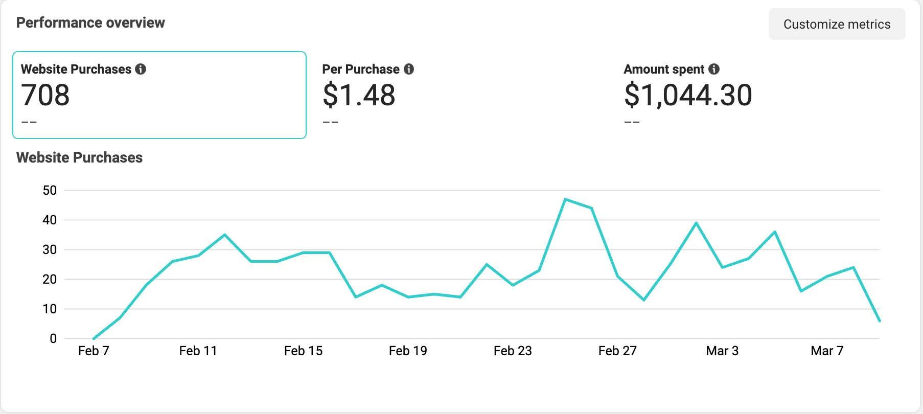Screen dimensions: 923x414
Task: Select the Feb 19 axis label
Action: pos(408,351)
